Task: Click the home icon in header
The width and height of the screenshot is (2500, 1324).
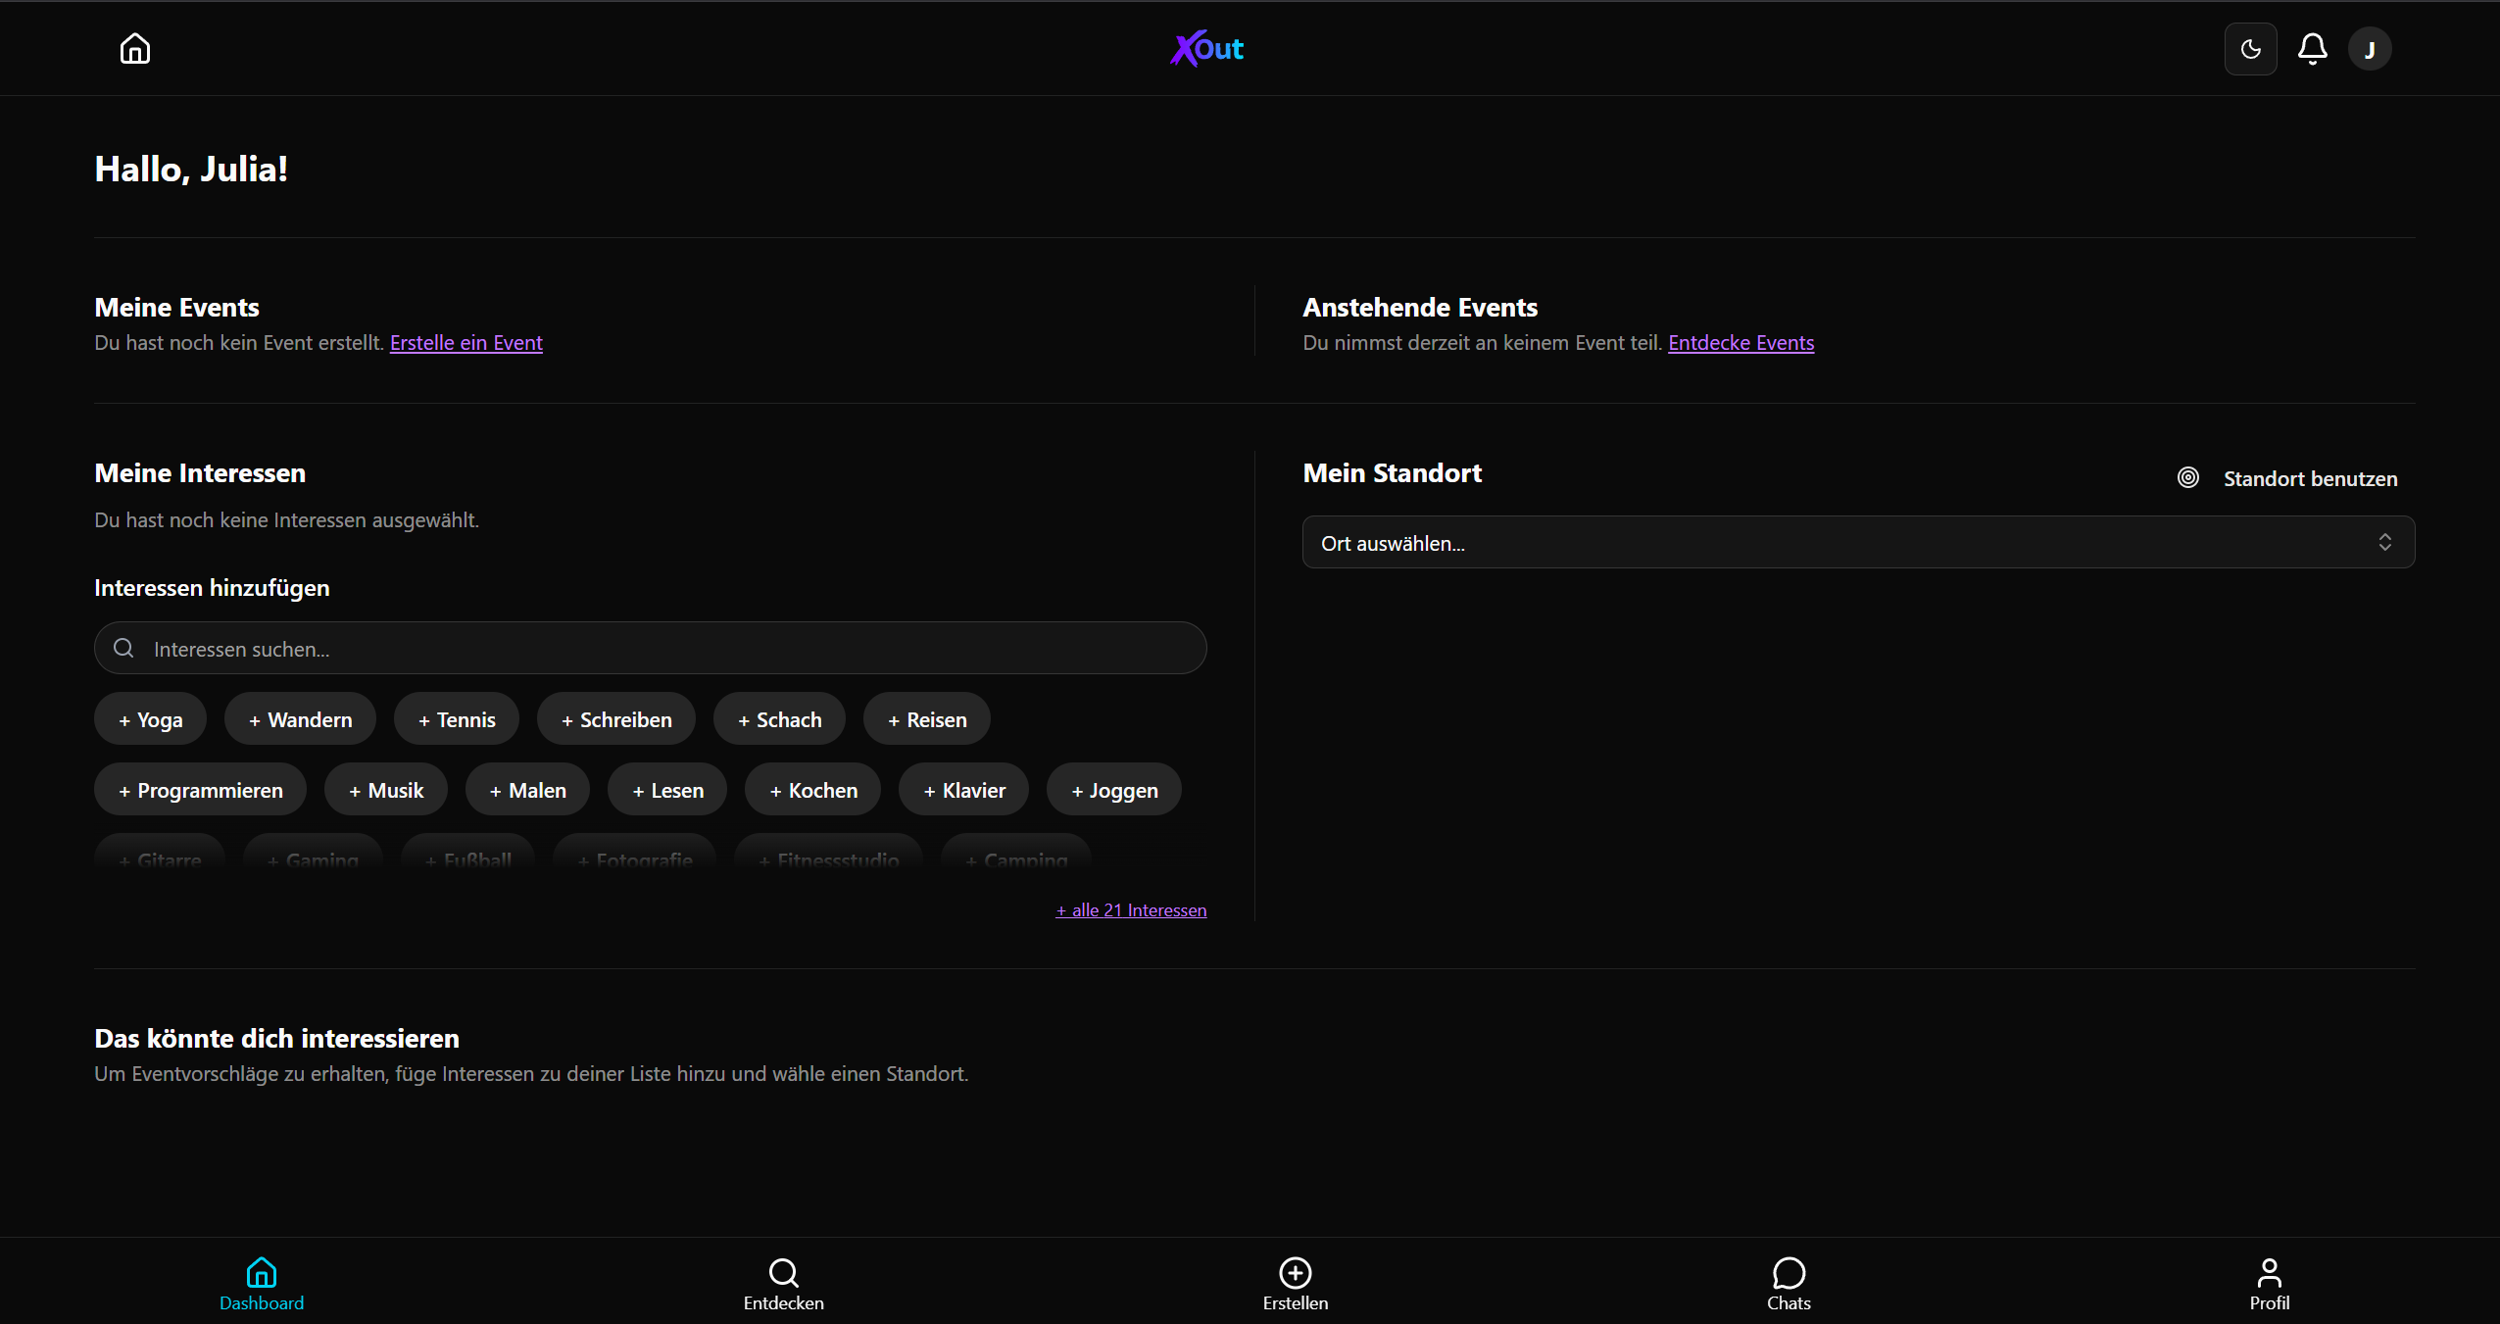Action: point(135,49)
